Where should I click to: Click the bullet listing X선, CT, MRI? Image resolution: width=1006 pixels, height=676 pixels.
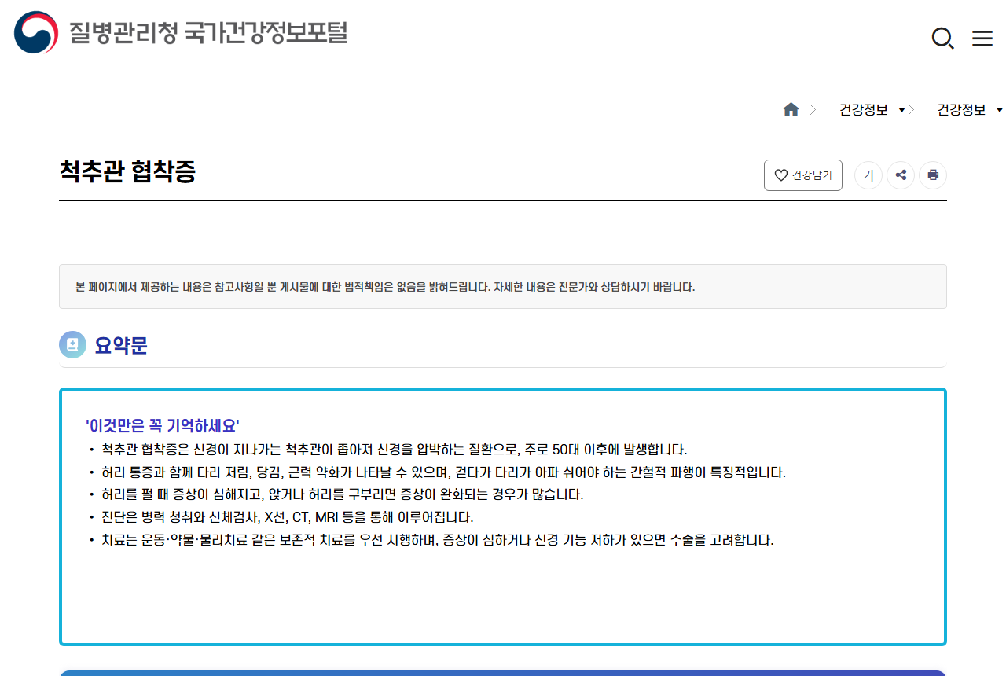[x=288, y=517]
